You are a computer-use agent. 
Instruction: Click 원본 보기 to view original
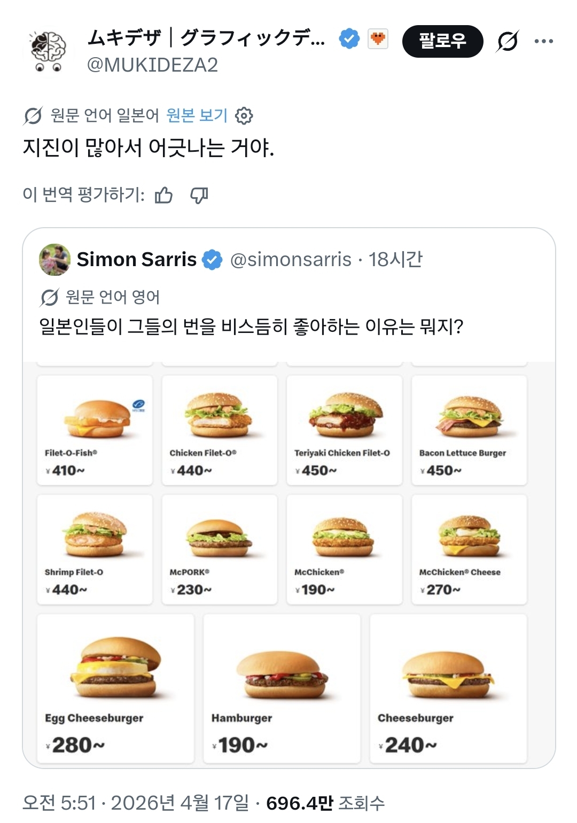(197, 115)
